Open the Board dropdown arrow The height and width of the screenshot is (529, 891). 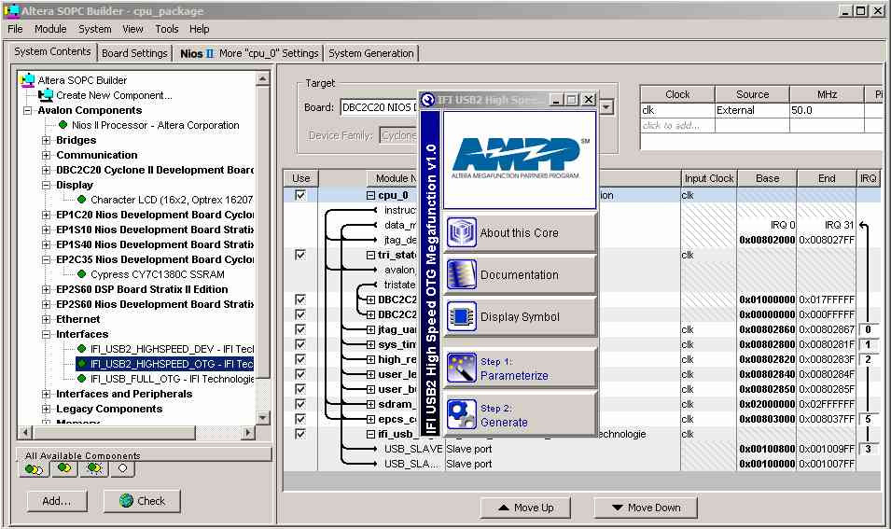point(606,106)
